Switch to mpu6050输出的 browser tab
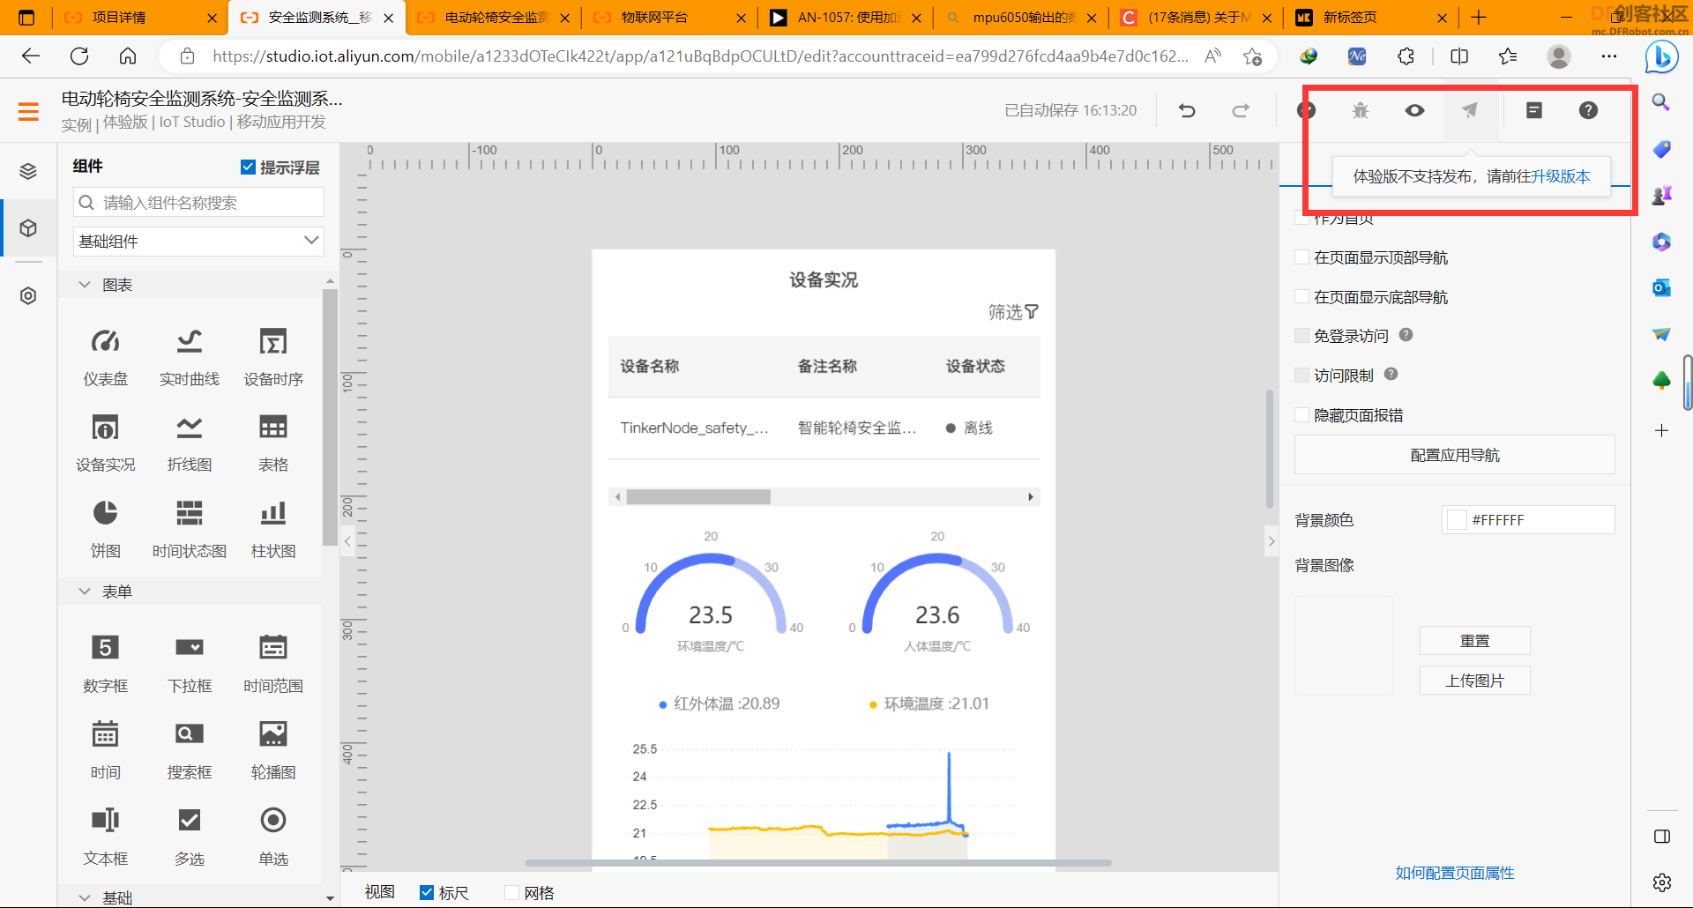Screen dimensions: 1693x908 [x=1023, y=18]
